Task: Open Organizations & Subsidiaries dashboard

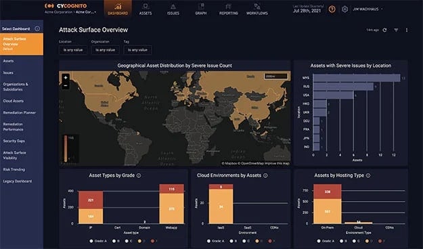Action: (16, 87)
